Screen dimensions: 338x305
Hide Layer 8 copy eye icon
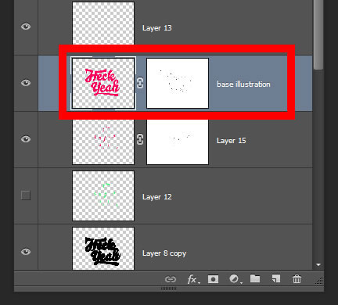click(26, 252)
